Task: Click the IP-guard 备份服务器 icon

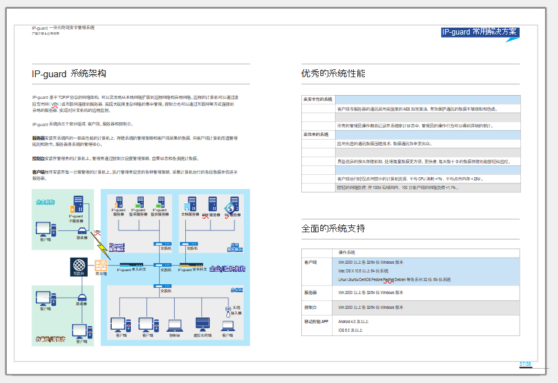Action: [x=161, y=202]
